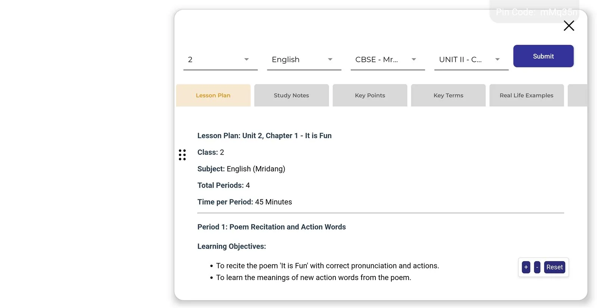Open the class dropdown showing 2
The height and width of the screenshot is (308, 597).
point(220,60)
